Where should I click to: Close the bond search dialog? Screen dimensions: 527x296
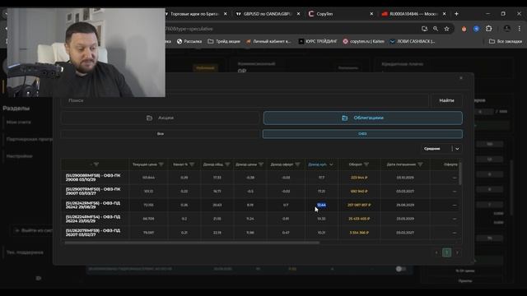point(461,78)
